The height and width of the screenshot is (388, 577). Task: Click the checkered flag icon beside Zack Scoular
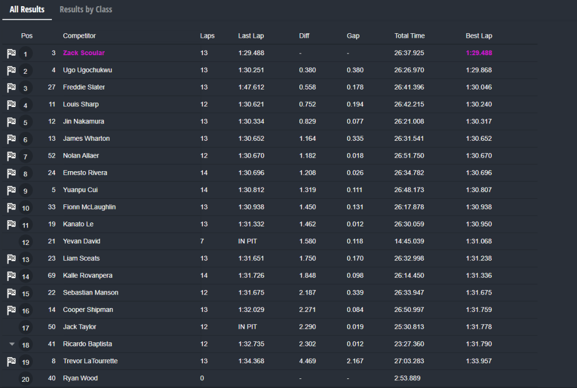(x=11, y=53)
